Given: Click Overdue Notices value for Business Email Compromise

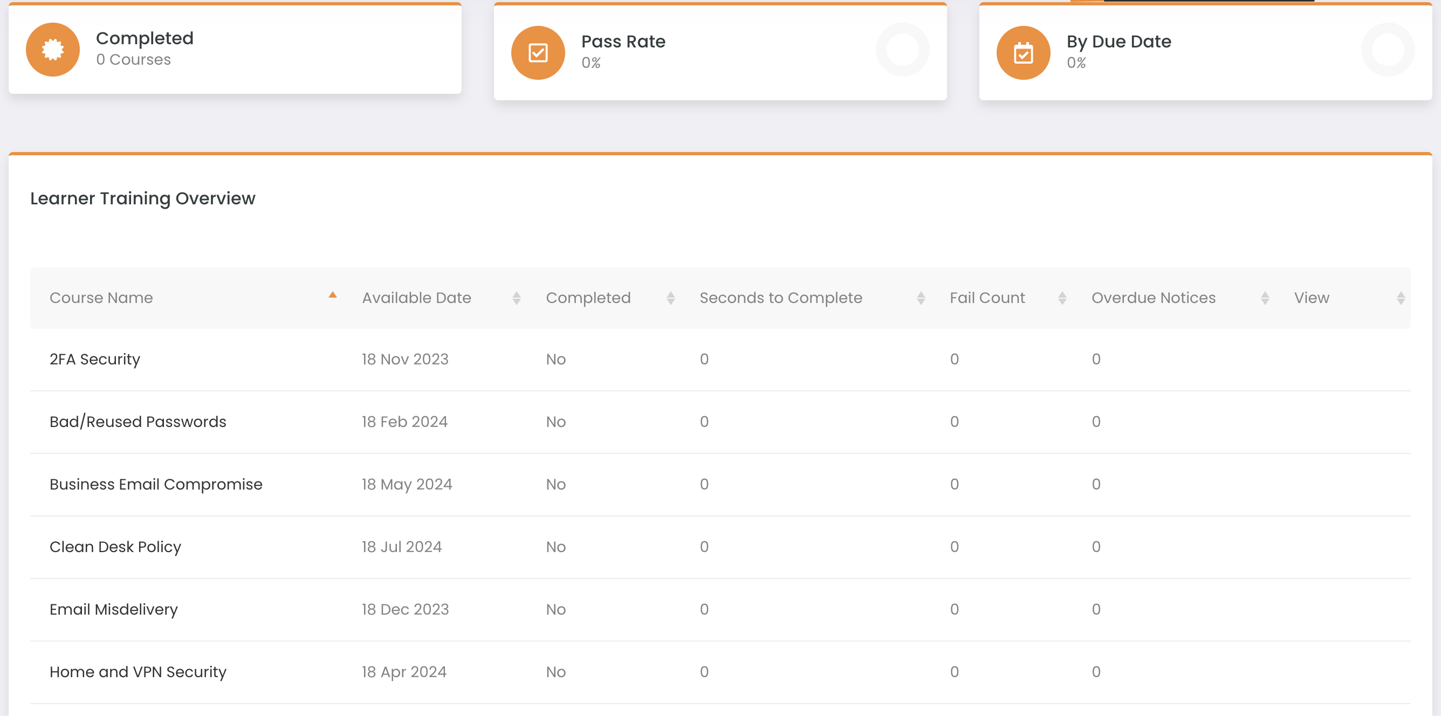Looking at the screenshot, I should (x=1096, y=484).
